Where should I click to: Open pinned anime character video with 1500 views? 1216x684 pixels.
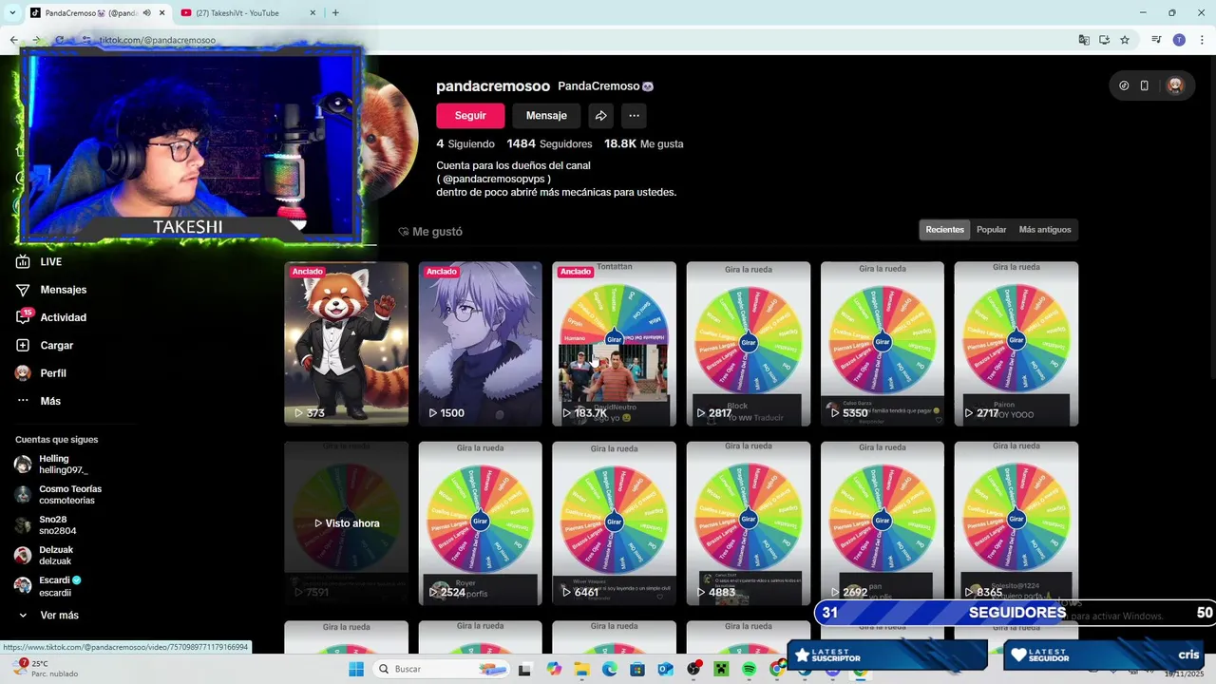point(480,343)
